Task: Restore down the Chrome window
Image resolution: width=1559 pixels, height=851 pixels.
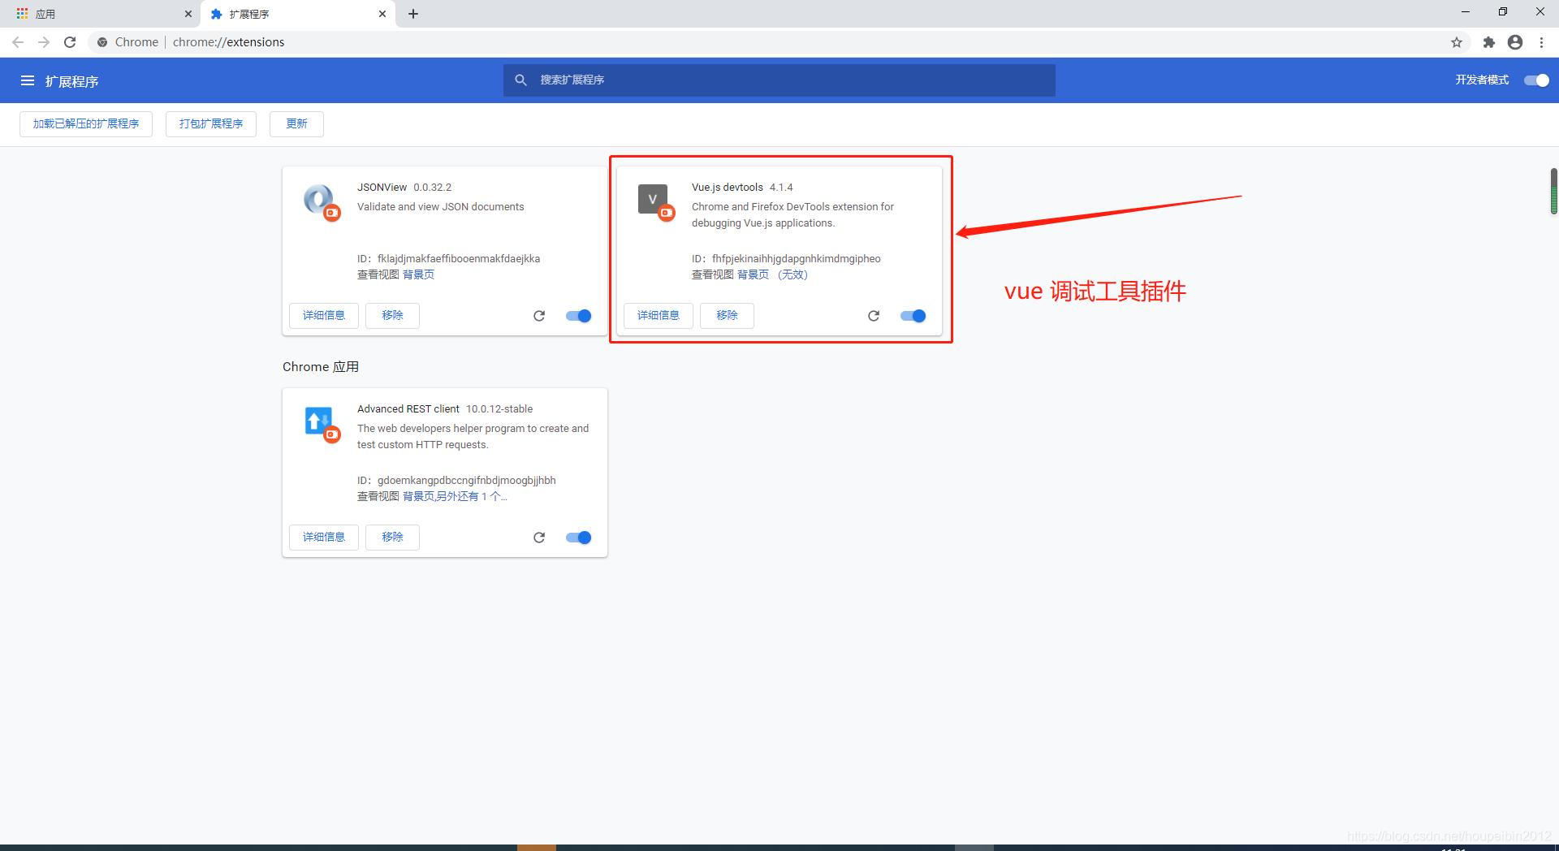Action: point(1503,12)
